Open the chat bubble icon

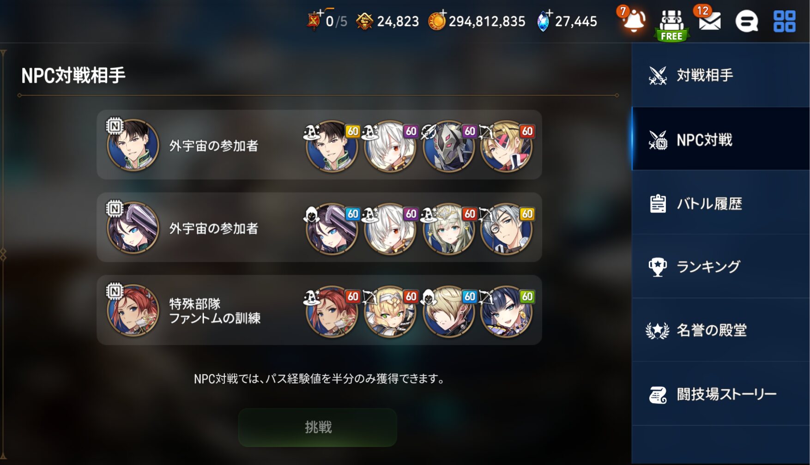click(746, 21)
